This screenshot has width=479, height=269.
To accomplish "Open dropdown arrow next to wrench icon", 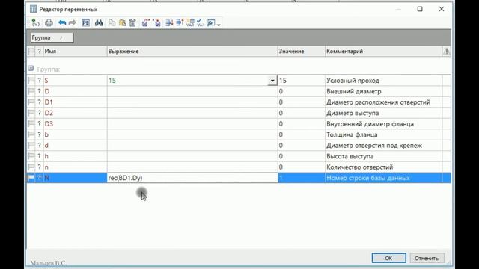I will point(219,24).
